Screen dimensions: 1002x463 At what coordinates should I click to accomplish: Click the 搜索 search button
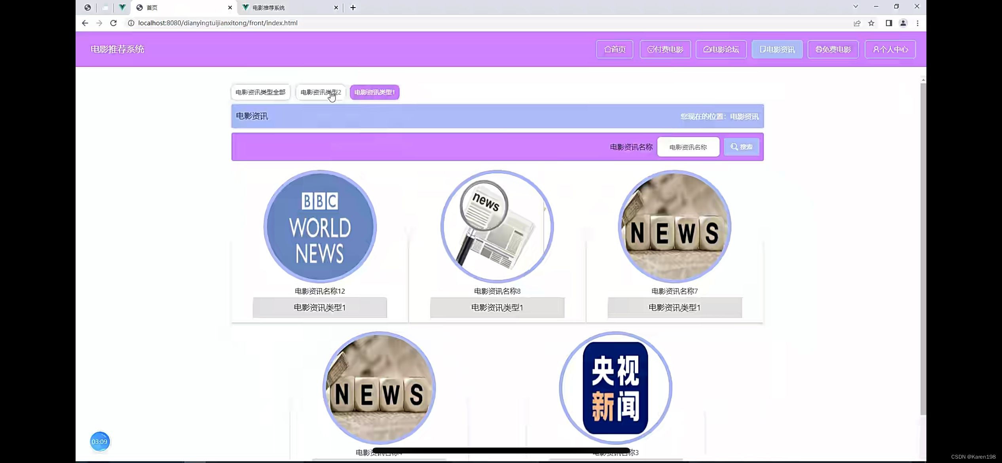pos(741,147)
